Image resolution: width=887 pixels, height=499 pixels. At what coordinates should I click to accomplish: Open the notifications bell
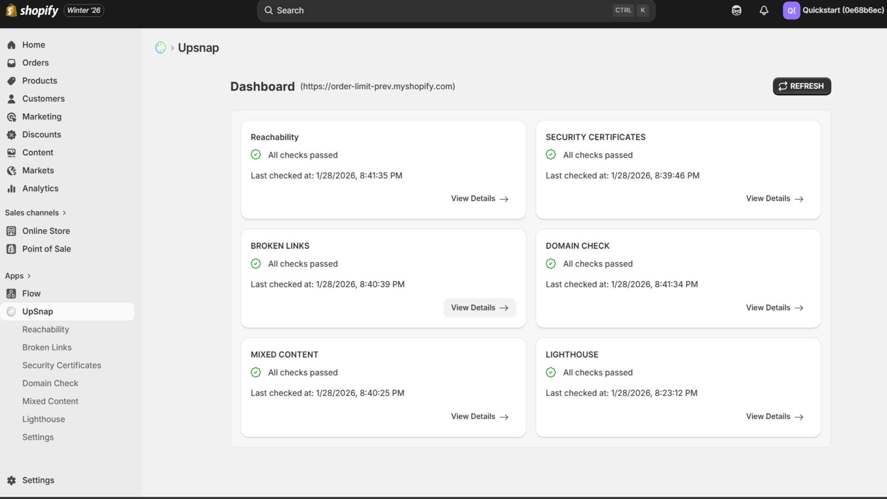(764, 11)
